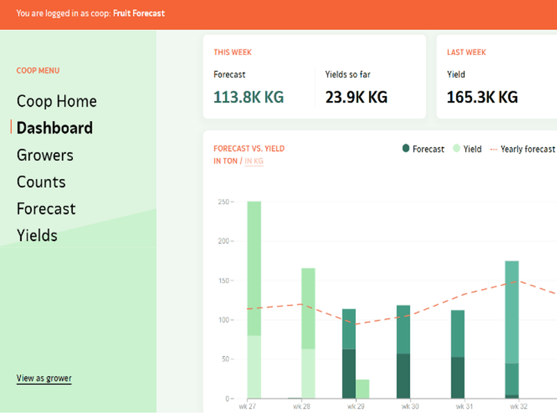Click the wk 27 axis label
This screenshot has height=413, width=557.
[x=248, y=406]
